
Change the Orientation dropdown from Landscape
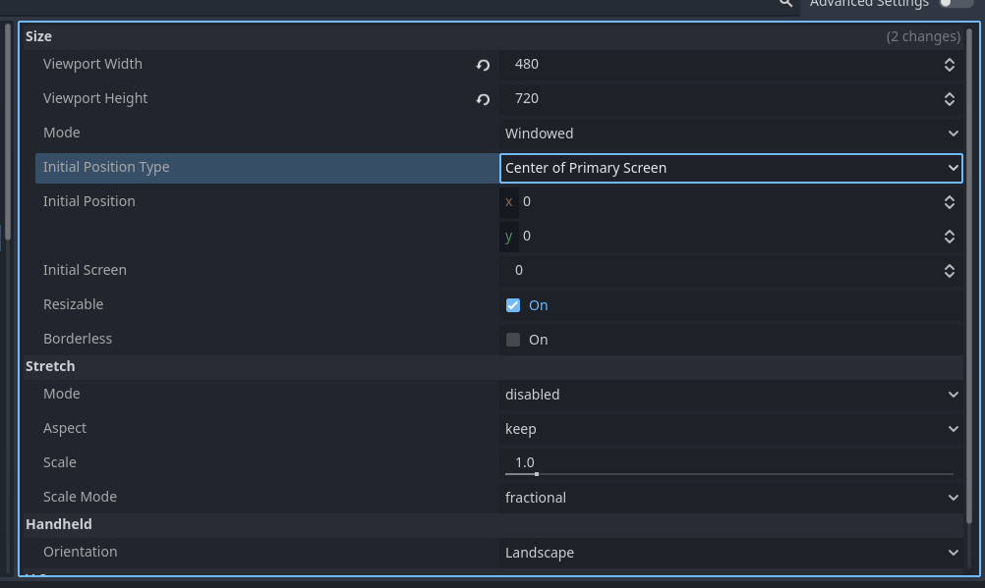click(730, 553)
